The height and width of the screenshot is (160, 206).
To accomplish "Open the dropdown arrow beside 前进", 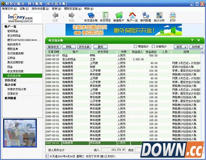I will click(x=80, y=17).
